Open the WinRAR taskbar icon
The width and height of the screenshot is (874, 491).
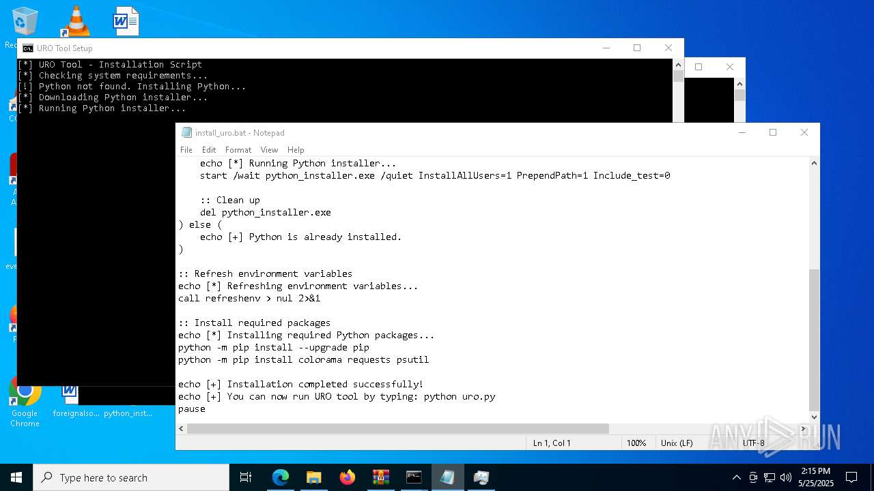point(380,477)
